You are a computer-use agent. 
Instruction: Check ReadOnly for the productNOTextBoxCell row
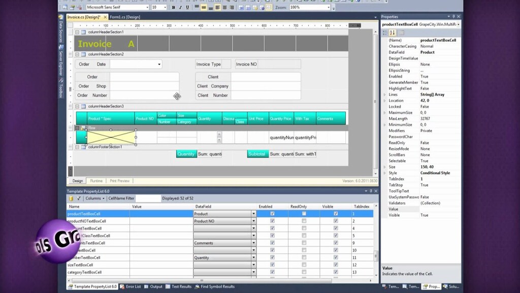[x=303, y=221]
